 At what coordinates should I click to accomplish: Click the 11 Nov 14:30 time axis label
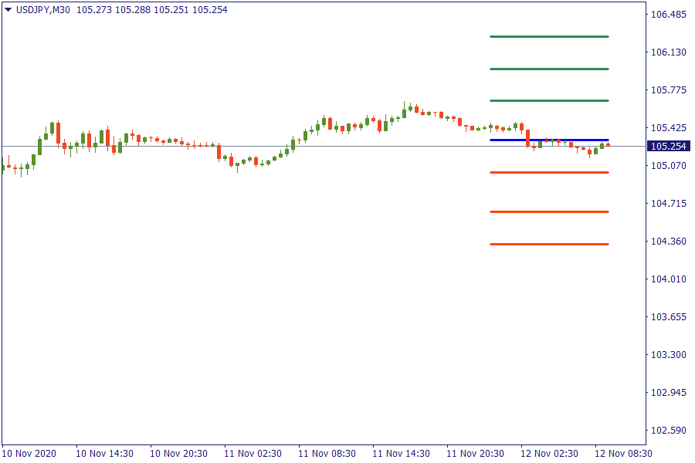tap(401, 453)
